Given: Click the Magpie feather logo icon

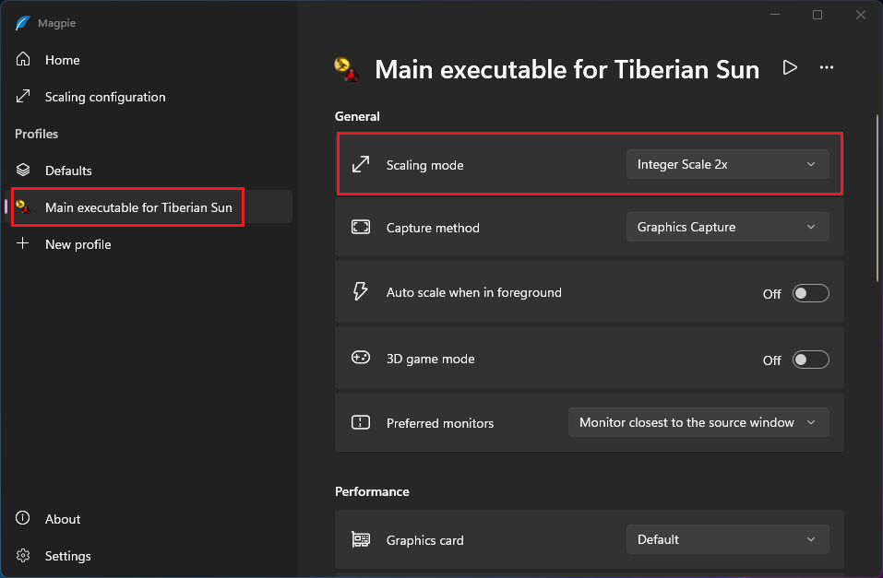Looking at the screenshot, I should [x=22, y=23].
